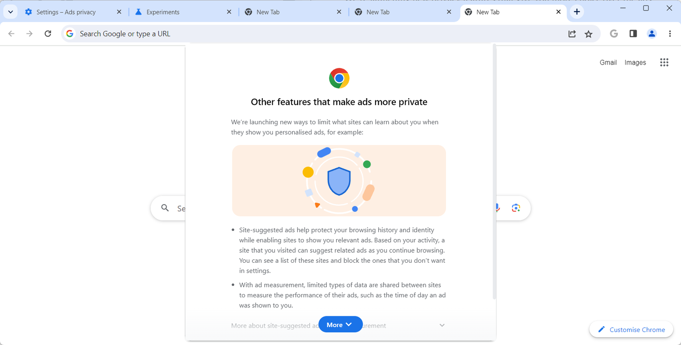Open the profile avatar menu
681x345 pixels.
coord(652,34)
